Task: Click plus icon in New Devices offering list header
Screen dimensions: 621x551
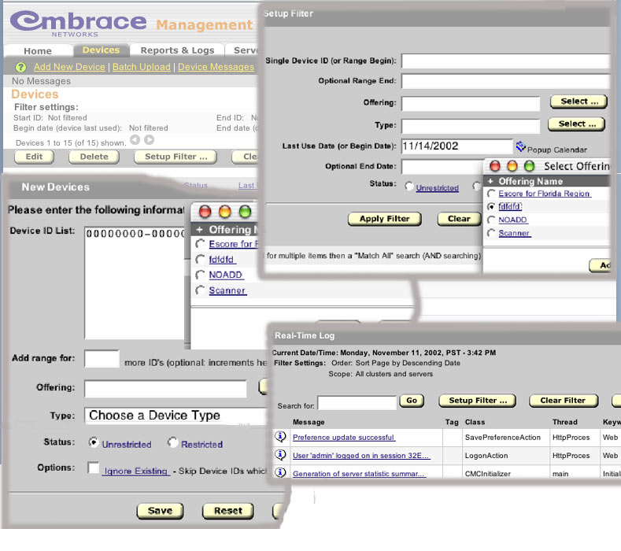Action: 199,230
